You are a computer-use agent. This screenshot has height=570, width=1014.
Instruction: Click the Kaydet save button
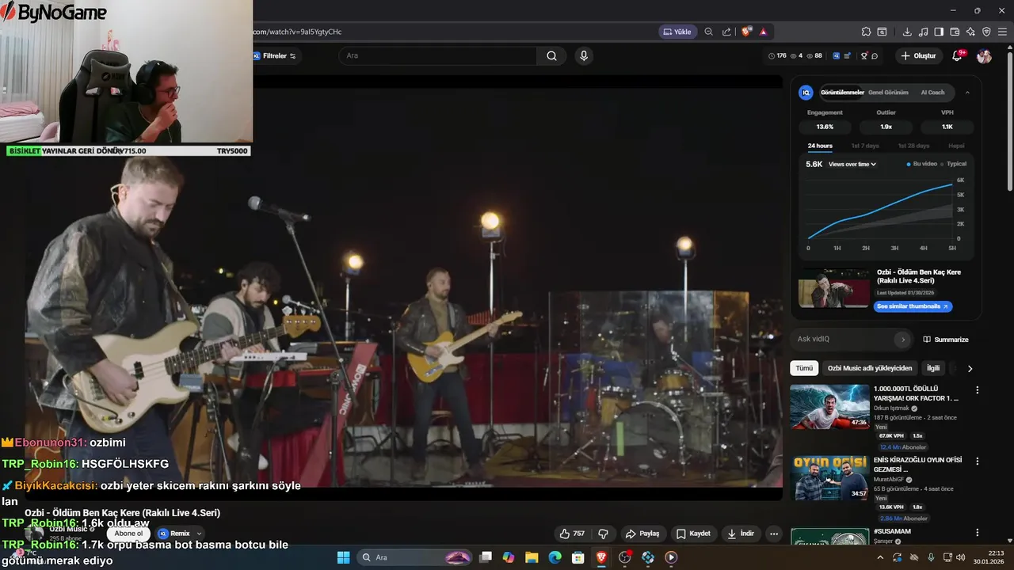click(x=693, y=534)
